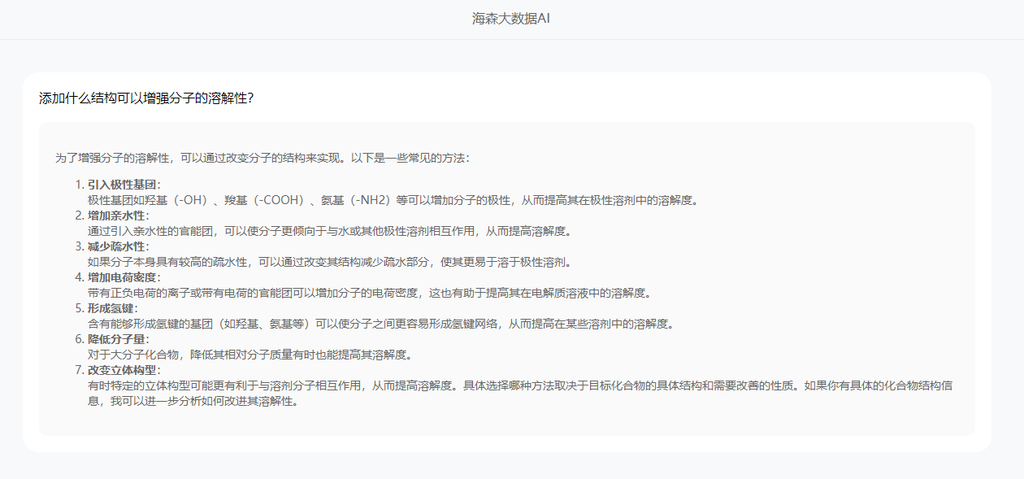The width and height of the screenshot is (1024, 479).
Task: Click the 海森大数据AI page title
Action: click(511, 19)
